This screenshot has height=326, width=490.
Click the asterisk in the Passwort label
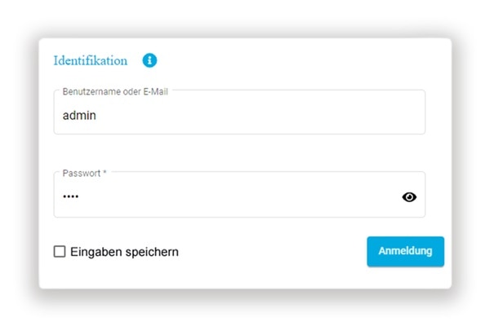(105, 174)
